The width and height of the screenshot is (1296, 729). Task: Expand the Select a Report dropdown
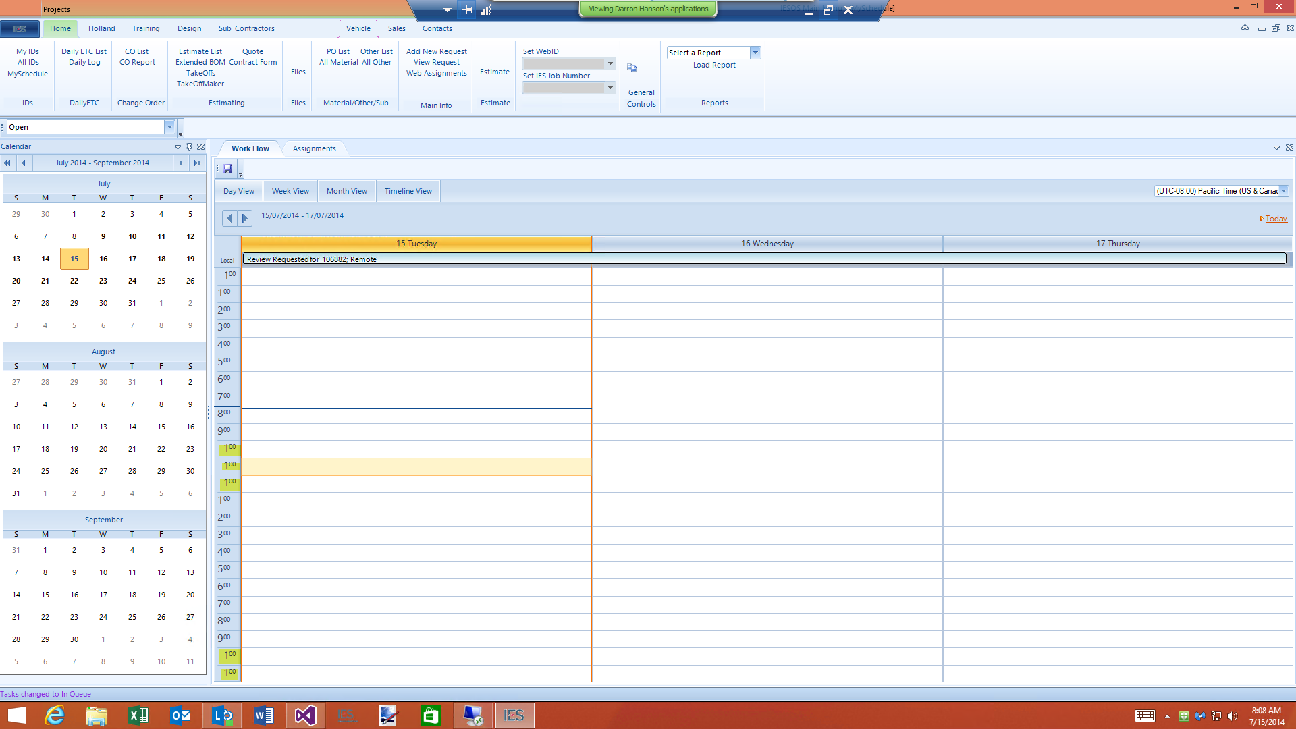click(x=755, y=53)
